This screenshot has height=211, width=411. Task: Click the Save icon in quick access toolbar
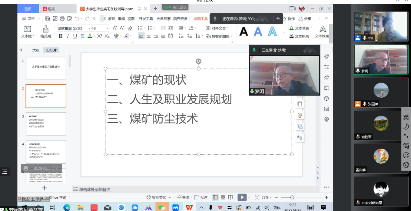point(47,19)
